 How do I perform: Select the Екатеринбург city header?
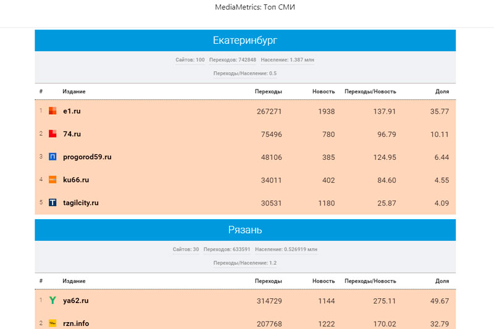click(245, 41)
